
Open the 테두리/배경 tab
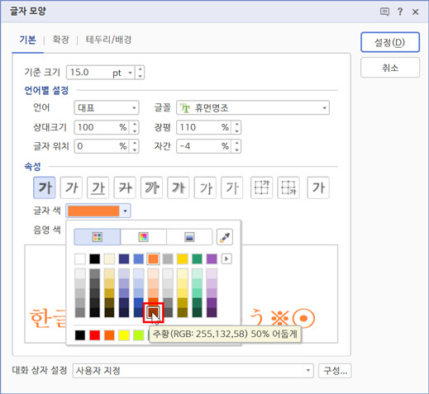108,40
